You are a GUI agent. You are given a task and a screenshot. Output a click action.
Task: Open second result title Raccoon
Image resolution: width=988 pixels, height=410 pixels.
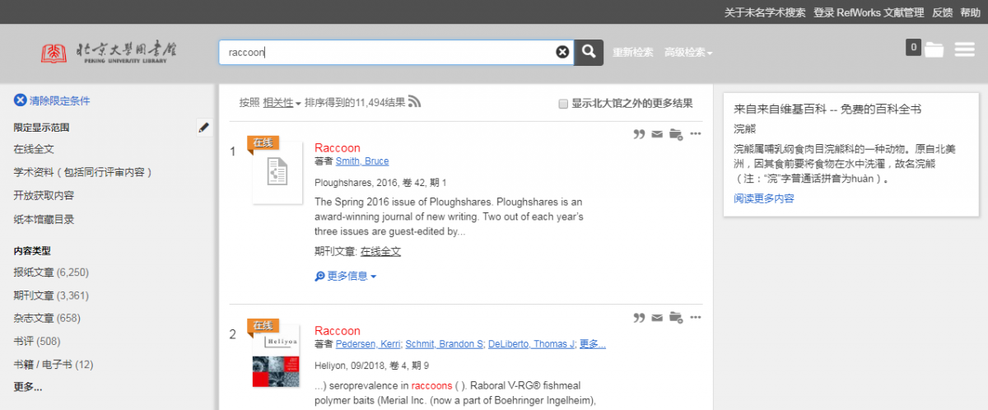338,331
